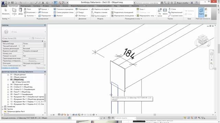
Task: Click the keyword search input field in title bar
Action: [x=147, y=3]
